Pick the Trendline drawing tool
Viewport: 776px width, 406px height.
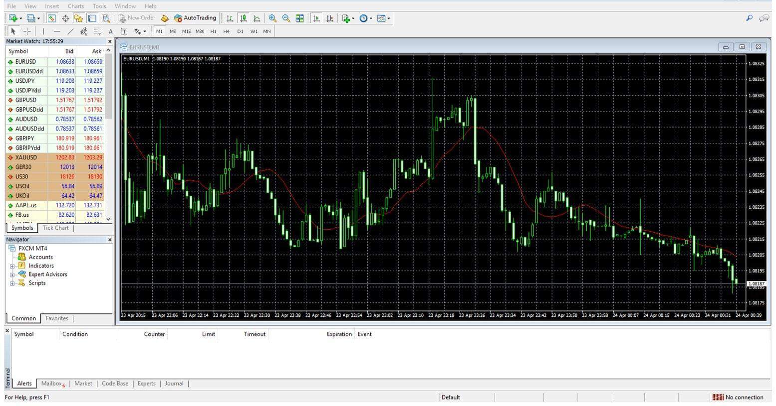pyautogui.click(x=70, y=31)
